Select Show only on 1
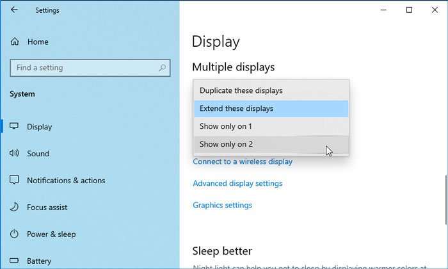 coord(271,126)
